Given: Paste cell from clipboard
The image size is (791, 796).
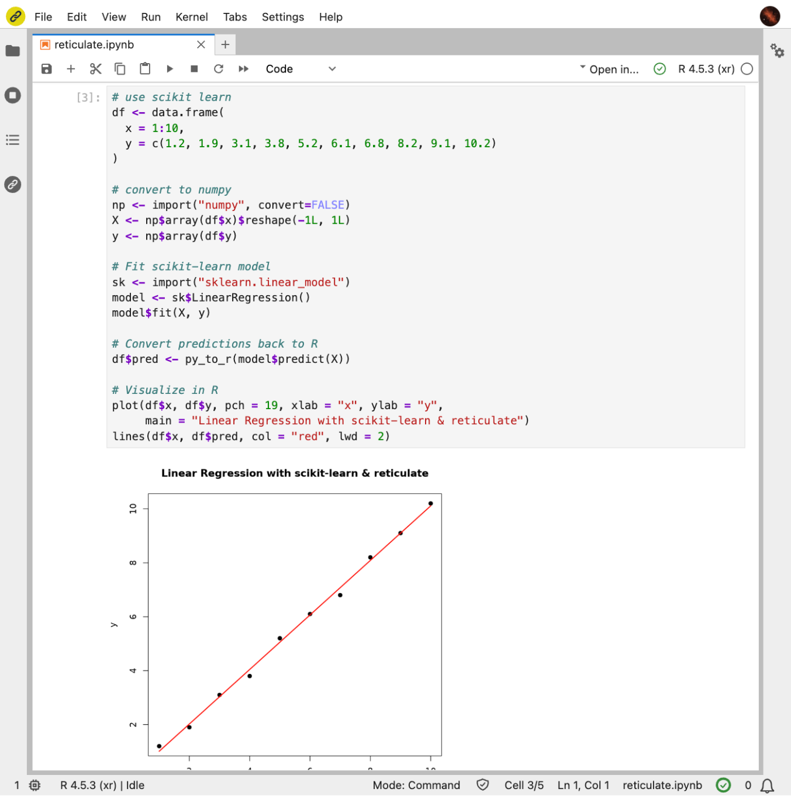Looking at the screenshot, I should (x=145, y=69).
